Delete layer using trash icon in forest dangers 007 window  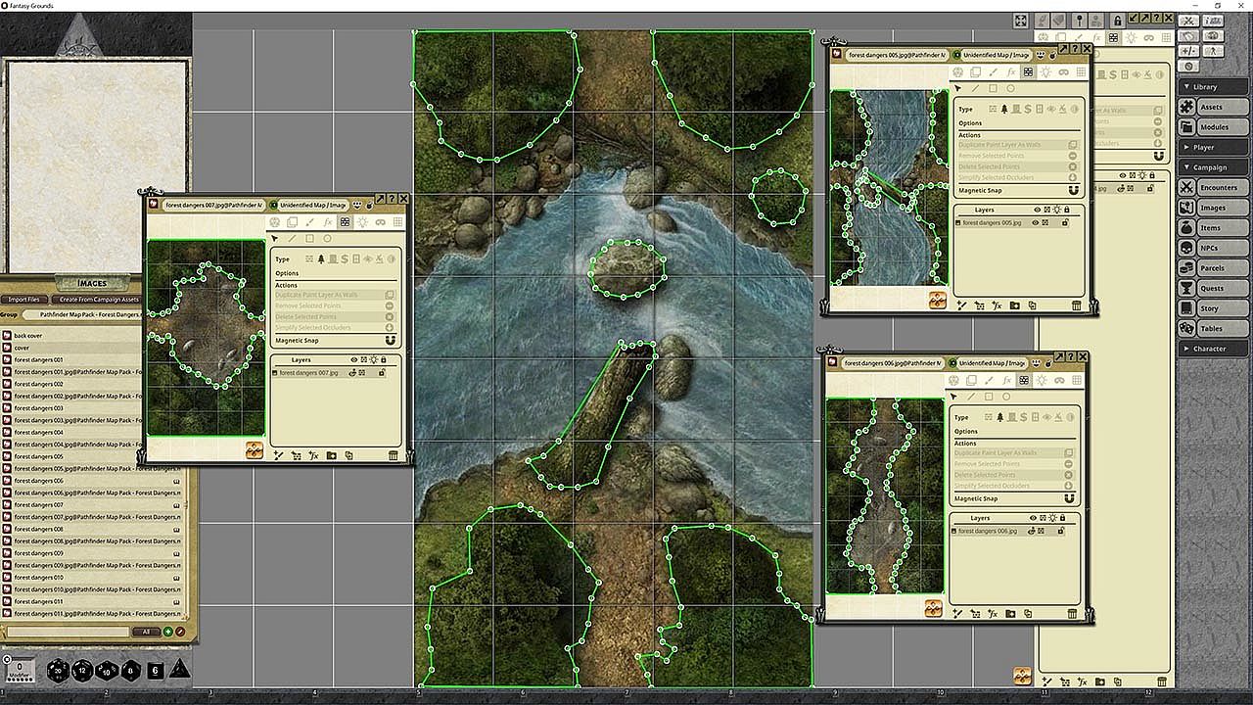click(x=394, y=455)
